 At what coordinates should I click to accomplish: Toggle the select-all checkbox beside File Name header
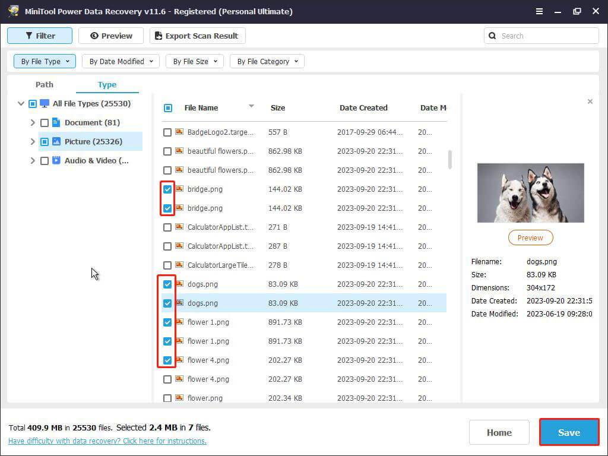pos(168,108)
